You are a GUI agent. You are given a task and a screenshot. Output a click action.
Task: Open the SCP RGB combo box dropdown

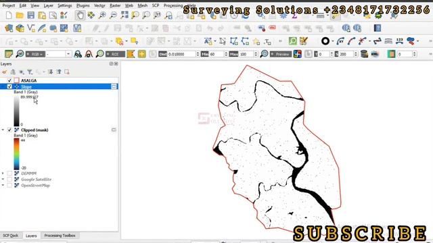[x=68, y=54]
